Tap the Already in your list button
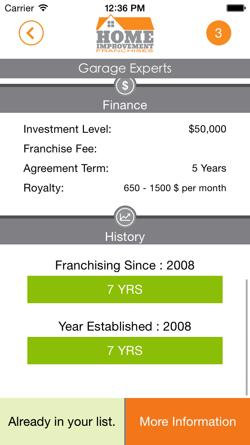Screen dimensions: 250x445 62,421
